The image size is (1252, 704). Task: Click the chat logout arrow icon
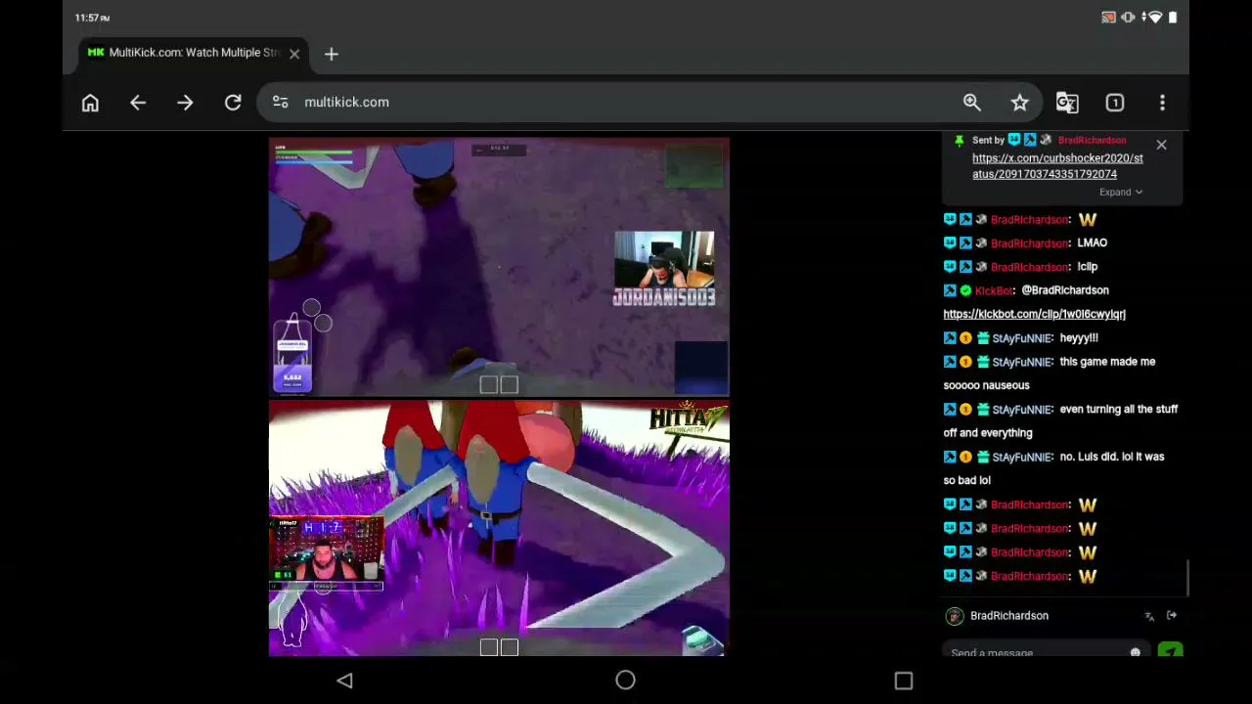[x=1172, y=616]
